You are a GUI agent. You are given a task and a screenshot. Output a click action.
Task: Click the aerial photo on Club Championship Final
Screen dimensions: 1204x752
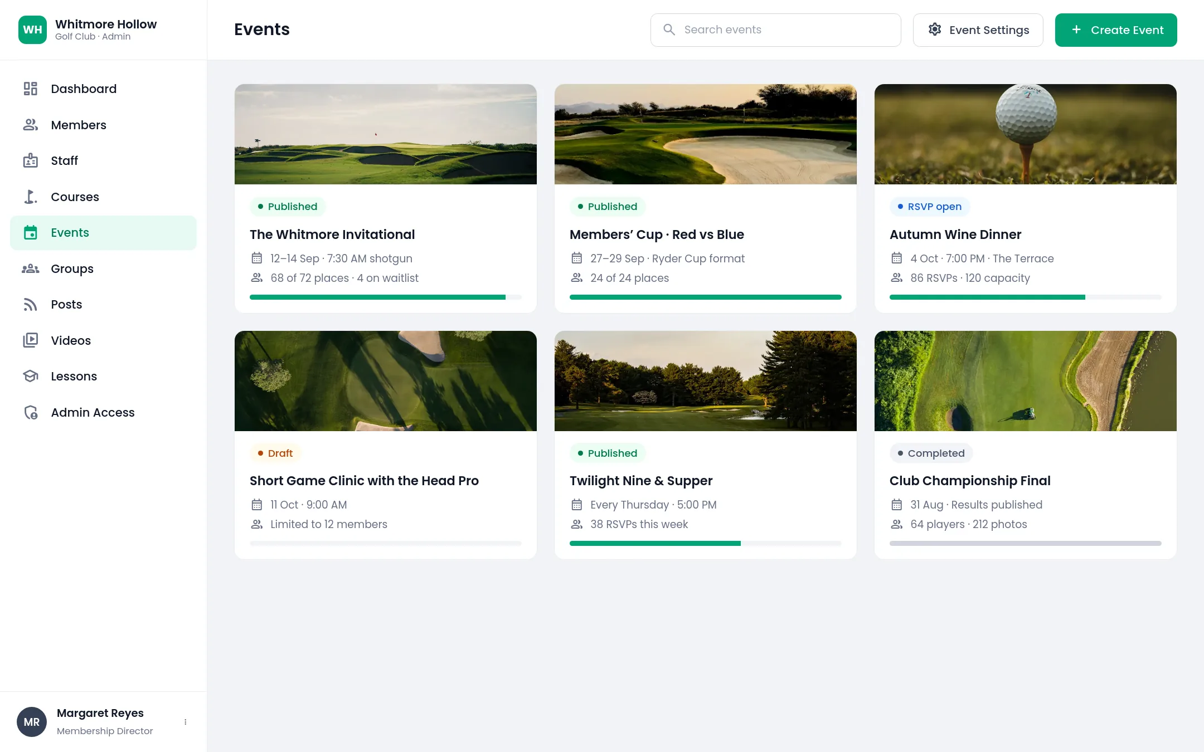(1026, 381)
